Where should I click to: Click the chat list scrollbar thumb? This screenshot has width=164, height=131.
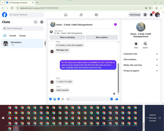click(x=45, y=43)
